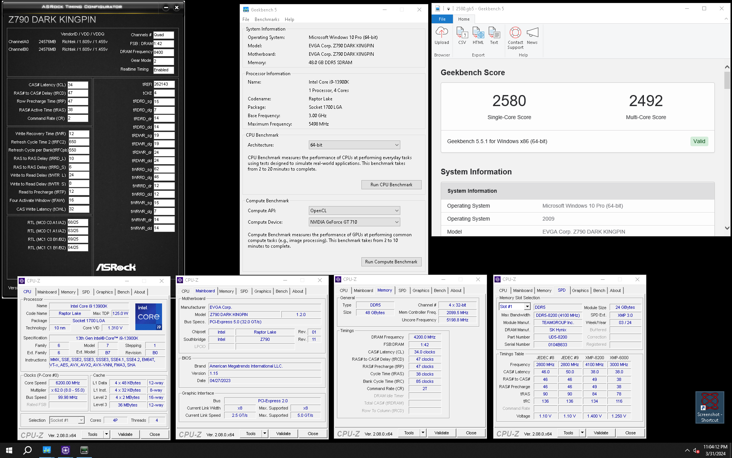Open the Tools dropdown arrow in CPU-Z SPD window
Image resolution: width=732 pixels, height=458 pixels.
(582, 433)
